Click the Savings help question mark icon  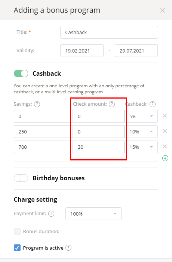pos(37,104)
